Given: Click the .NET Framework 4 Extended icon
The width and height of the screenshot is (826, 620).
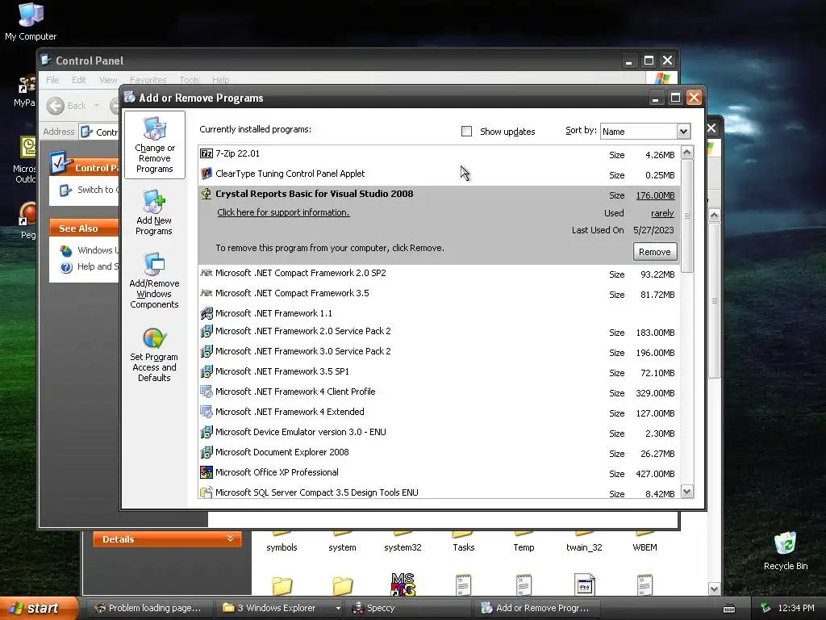Looking at the screenshot, I should pos(206,412).
